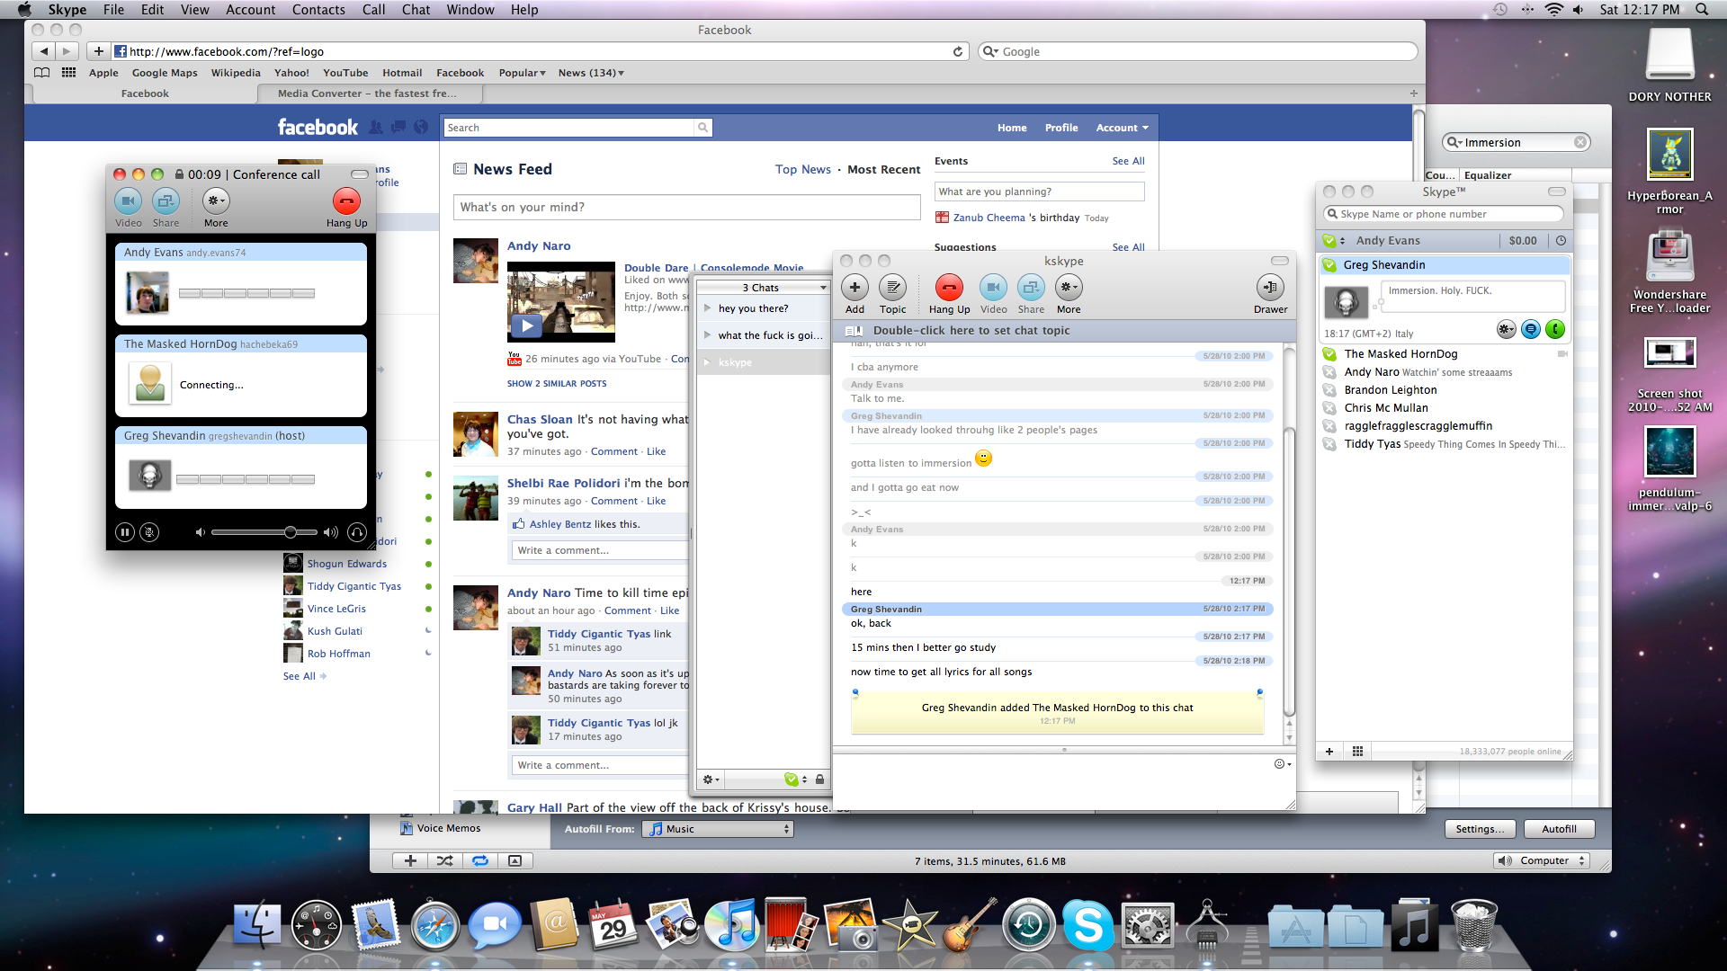Click Video icon in kskype chat toolbar
The width and height of the screenshot is (1727, 971).
tap(993, 288)
